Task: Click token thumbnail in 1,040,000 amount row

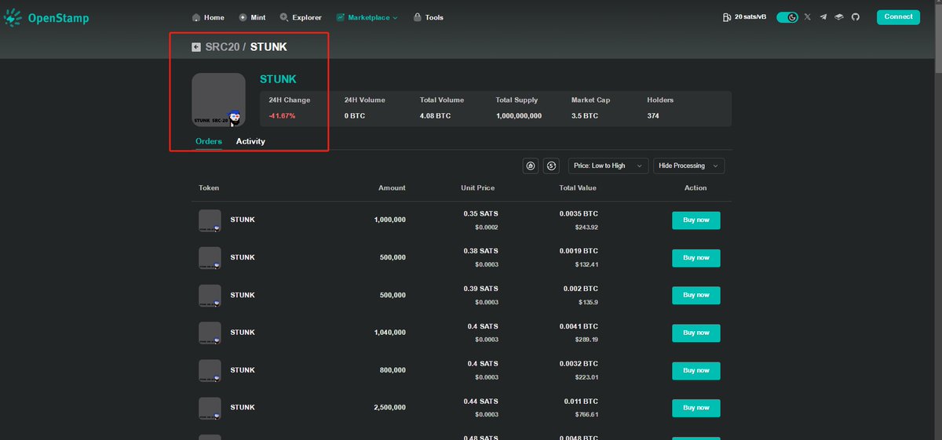Action: (210, 333)
